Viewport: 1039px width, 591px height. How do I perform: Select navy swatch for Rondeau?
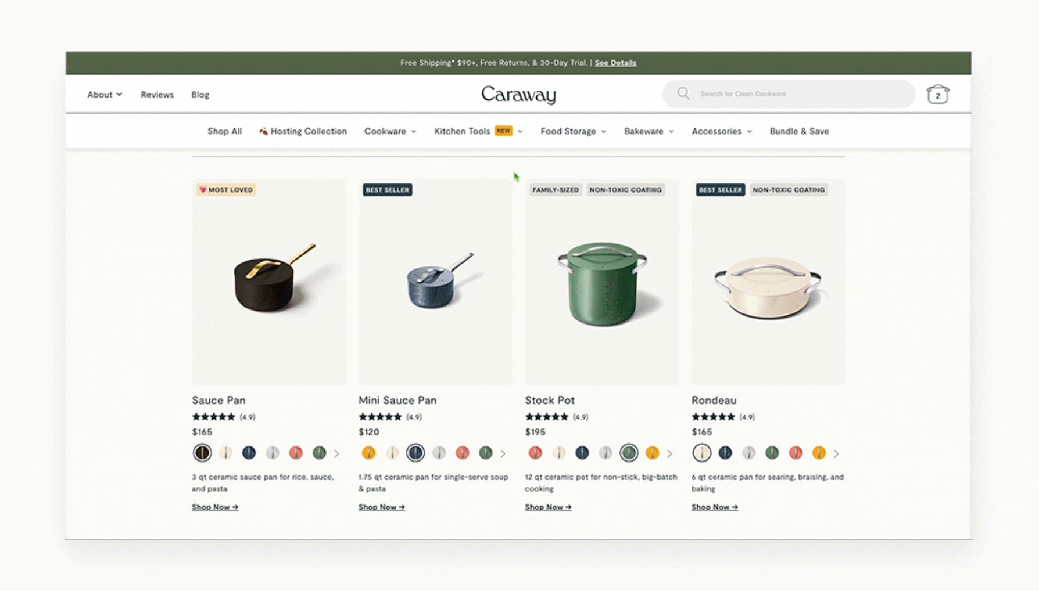click(x=725, y=452)
